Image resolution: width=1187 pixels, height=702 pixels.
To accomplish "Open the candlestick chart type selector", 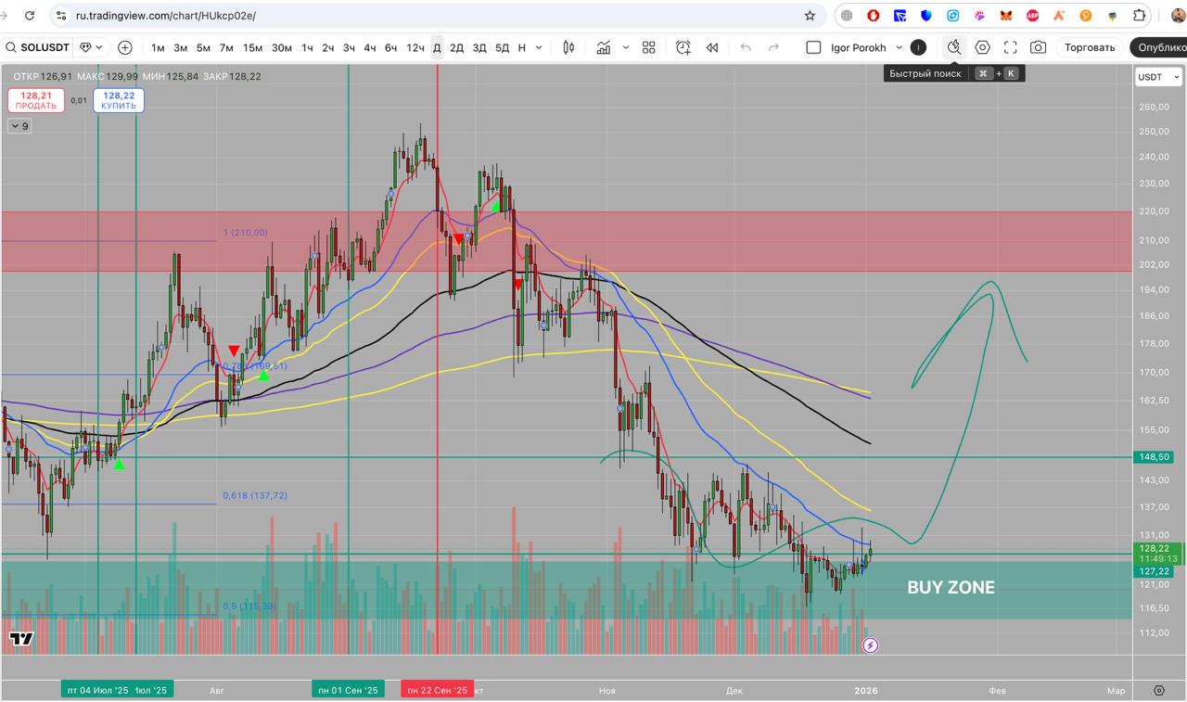I will click(x=568, y=47).
